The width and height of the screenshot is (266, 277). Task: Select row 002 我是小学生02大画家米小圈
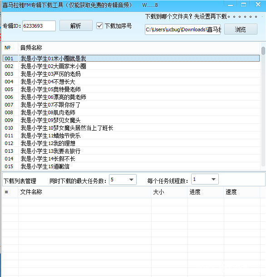pyautogui.click(x=131, y=66)
